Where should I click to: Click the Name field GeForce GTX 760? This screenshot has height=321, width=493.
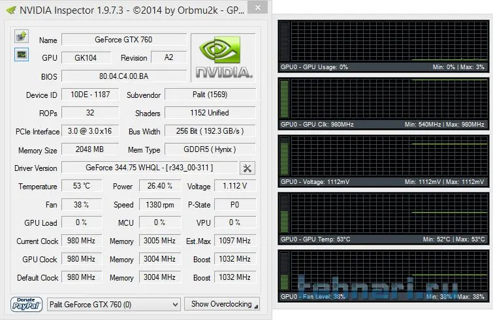pos(124,40)
